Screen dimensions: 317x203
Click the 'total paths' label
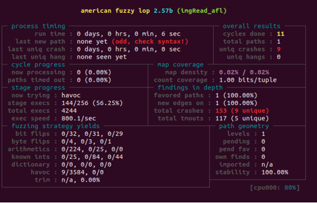tap(244, 41)
